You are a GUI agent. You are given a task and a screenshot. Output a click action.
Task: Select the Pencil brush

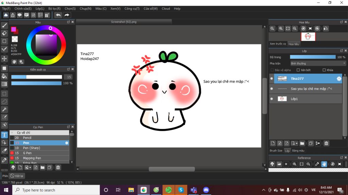coord(39,138)
